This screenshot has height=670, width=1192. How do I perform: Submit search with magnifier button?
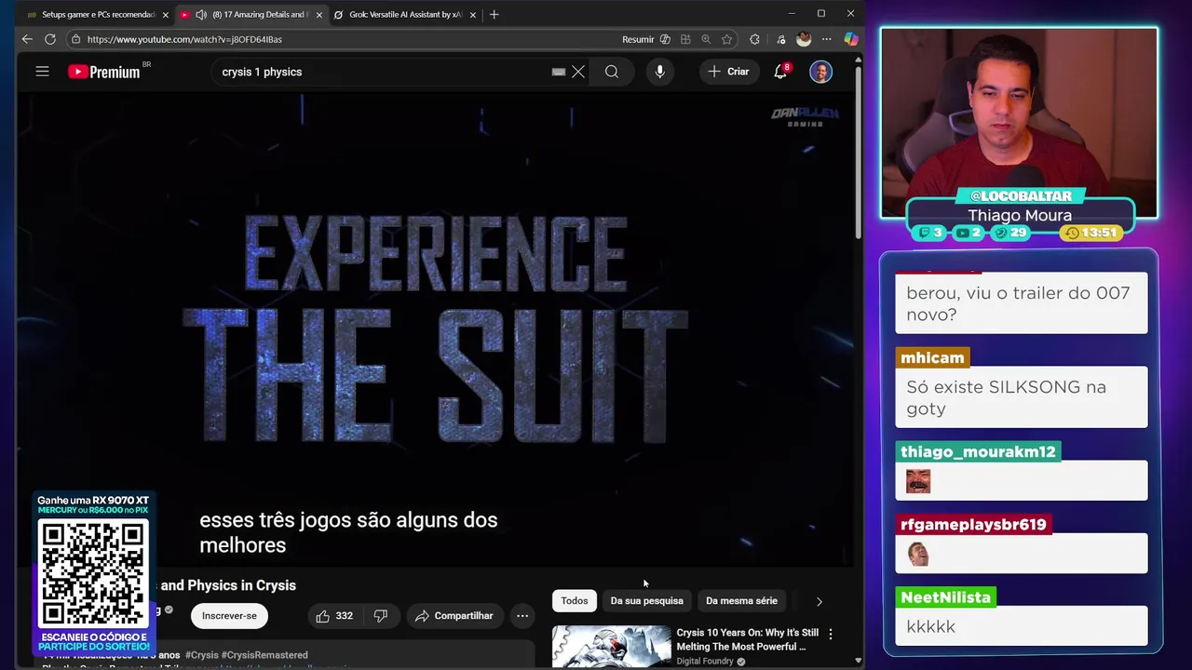point(612,72)
